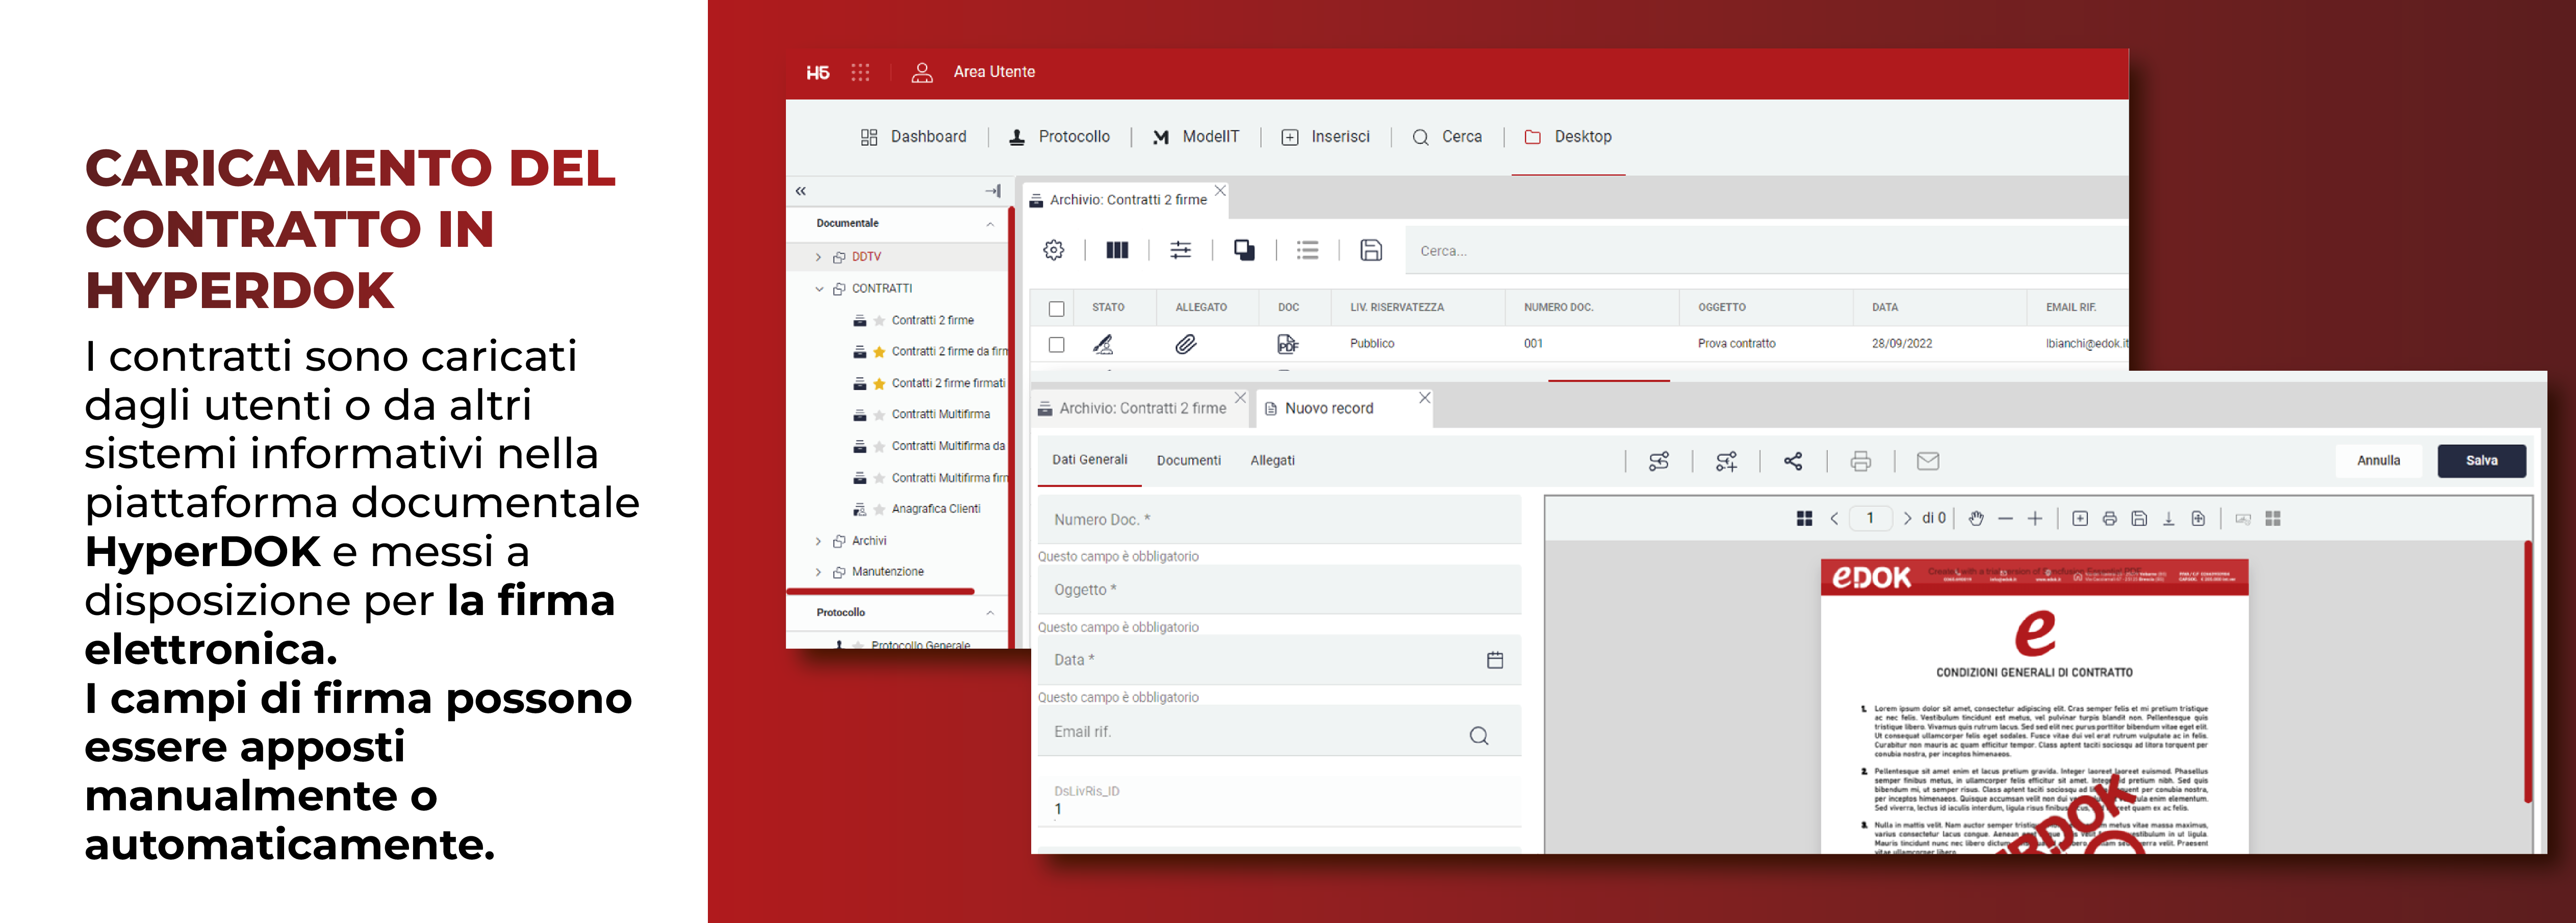This screenshot has width=2576, height=923.
Task: Click the add-workflow route icon with the plus sign
Action: click(1726, 461)
